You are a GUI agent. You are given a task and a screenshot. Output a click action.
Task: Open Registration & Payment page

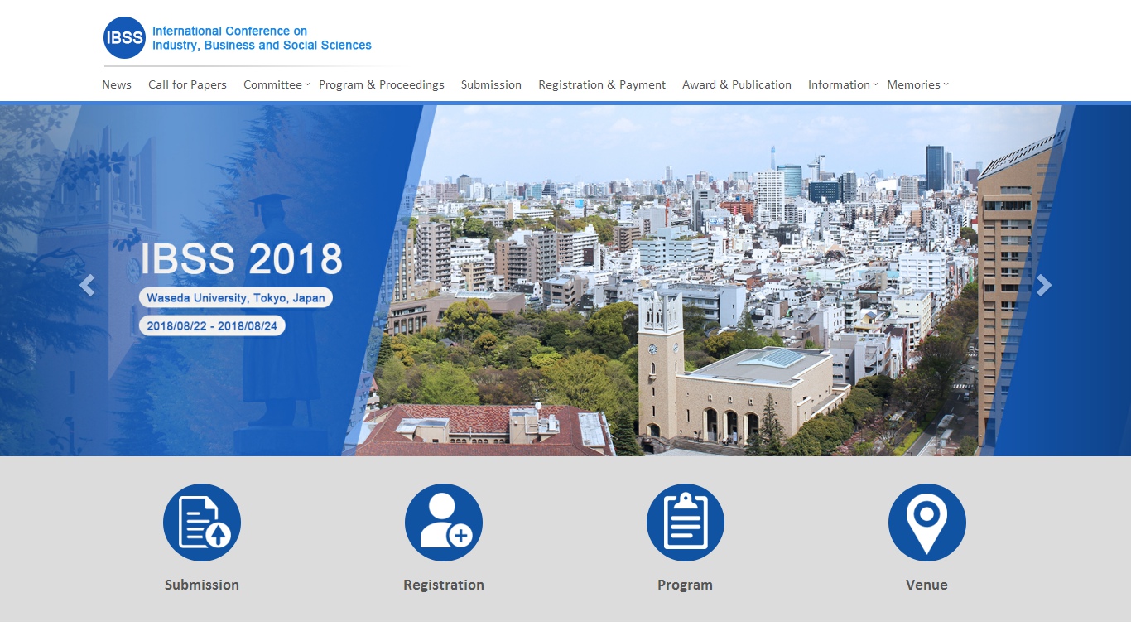point(602,84)
